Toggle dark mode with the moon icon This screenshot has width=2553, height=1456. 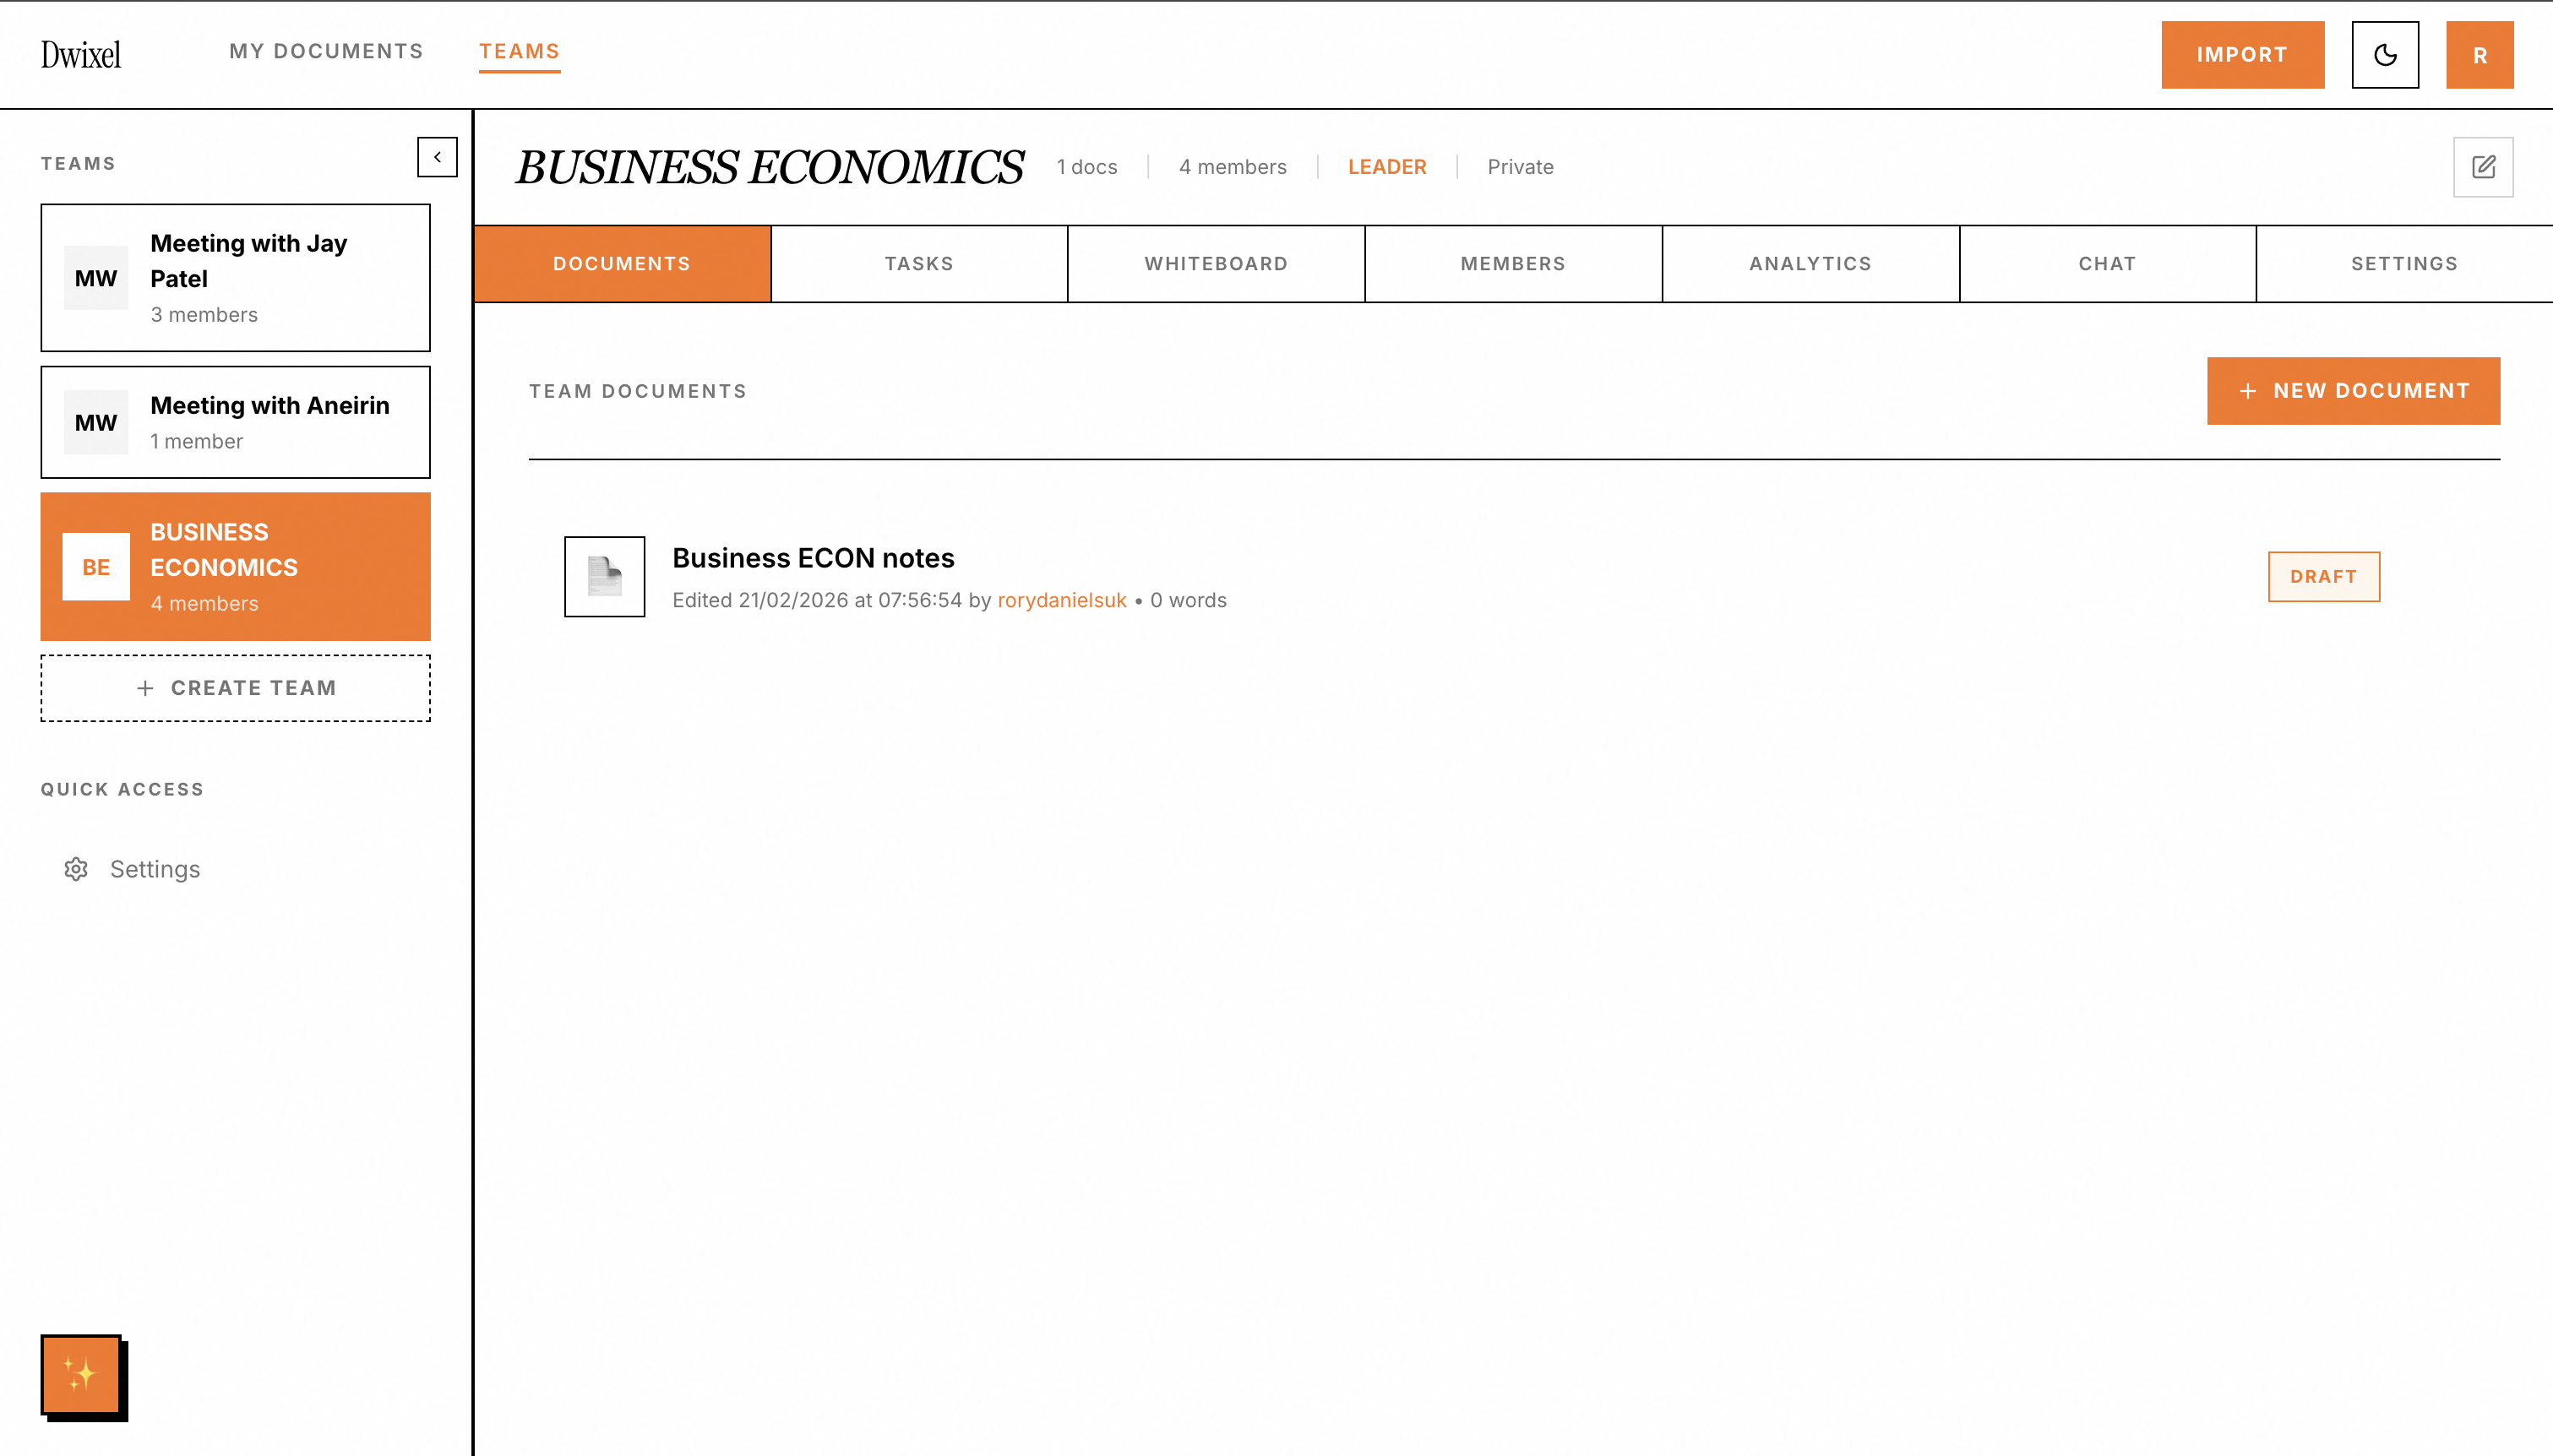click(2386, 55)
